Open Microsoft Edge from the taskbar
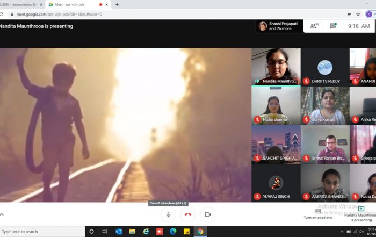Image resolution: width=376 pixels, height=237 pixels. click(173, 232)
